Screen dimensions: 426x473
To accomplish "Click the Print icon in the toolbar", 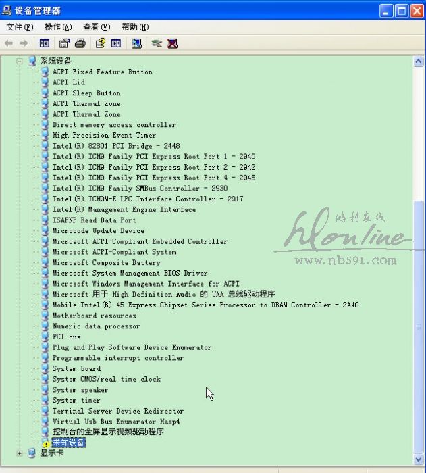I will coord(80,43).
